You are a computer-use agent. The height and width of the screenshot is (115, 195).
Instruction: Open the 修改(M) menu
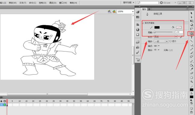(x=13, y=3)
